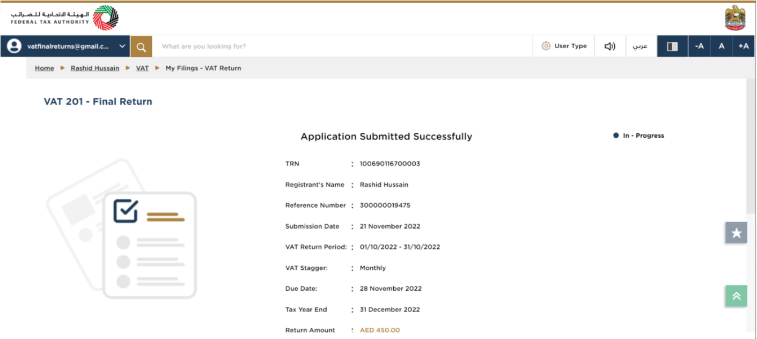Click the submitted document checklist illustration
Viewport: 757px width, 339px height.
(122, 229)
